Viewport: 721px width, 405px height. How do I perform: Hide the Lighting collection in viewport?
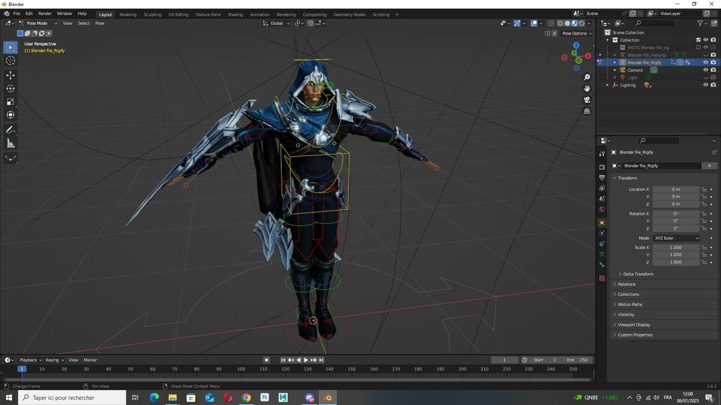[705, 85]
